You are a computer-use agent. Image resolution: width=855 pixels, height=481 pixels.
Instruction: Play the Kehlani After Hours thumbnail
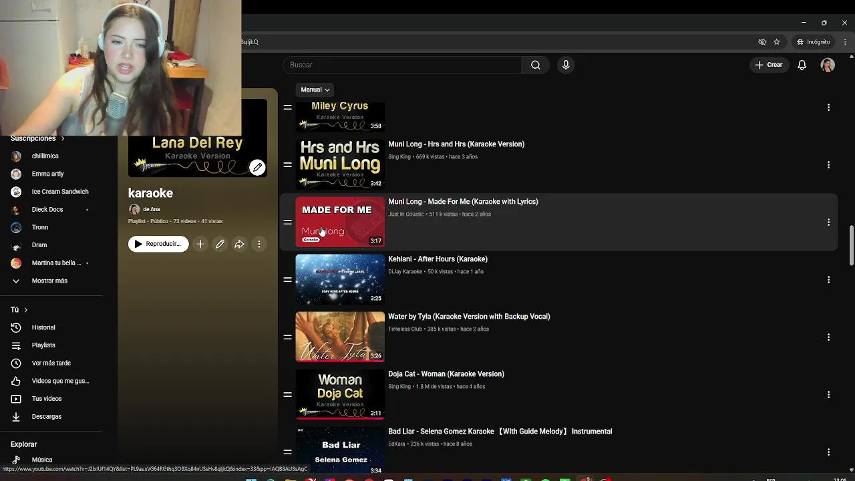click(x=340, y=279)
